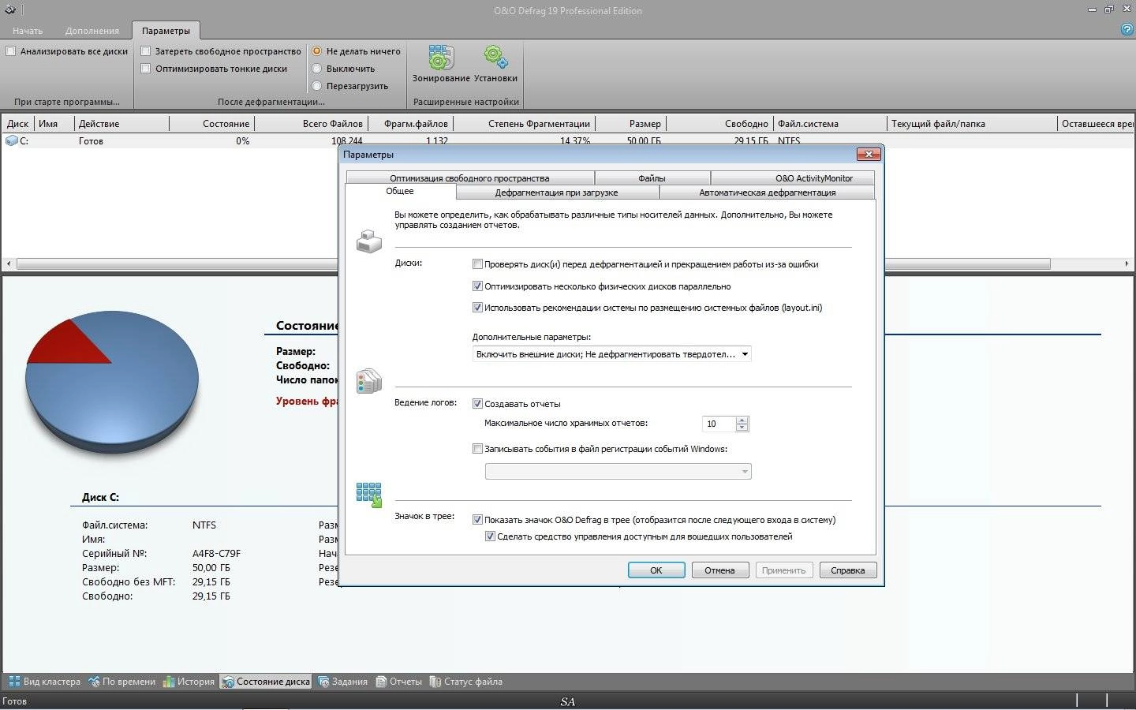The width and height of the screenshot is (1136, 710).
Task: Confirm dialog with OK button
Action: pyautogui.click(x=656, y=570)
